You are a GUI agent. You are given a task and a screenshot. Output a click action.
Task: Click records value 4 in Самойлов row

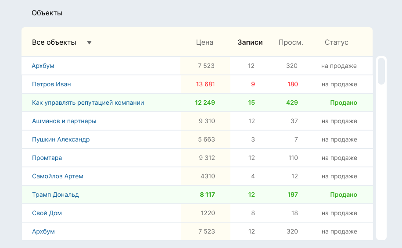tap(253, 176)
